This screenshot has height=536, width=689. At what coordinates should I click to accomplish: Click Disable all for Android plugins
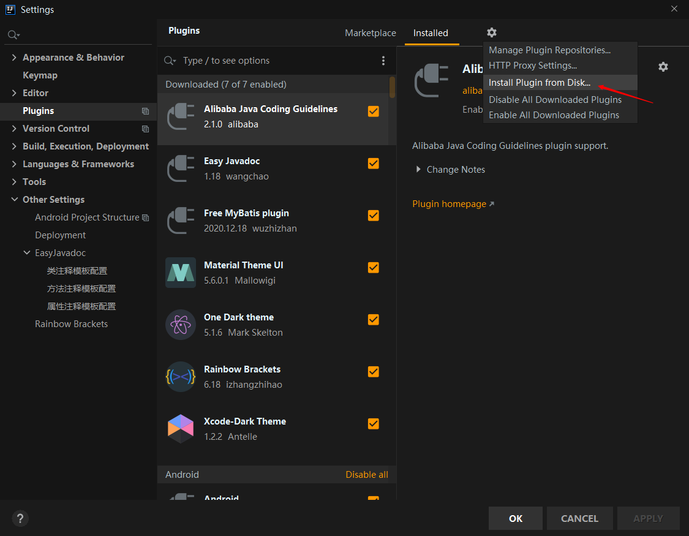[367, 475]
